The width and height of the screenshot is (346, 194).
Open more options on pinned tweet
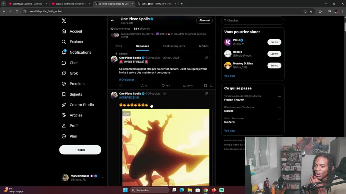point(211,58)
